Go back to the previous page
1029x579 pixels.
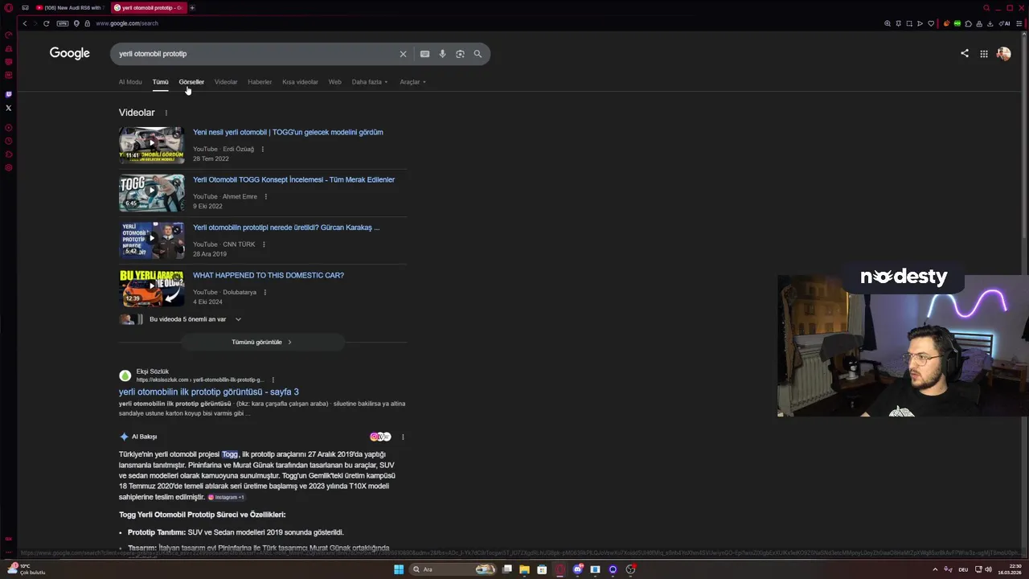click(x=25, y=23)
